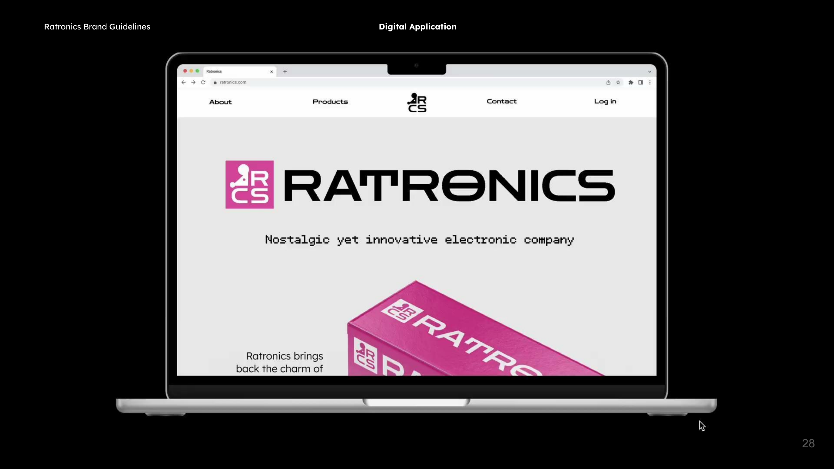The image size is (834, 469).
Task: Open the Contact nav link
Action: [x=502, y=101]
